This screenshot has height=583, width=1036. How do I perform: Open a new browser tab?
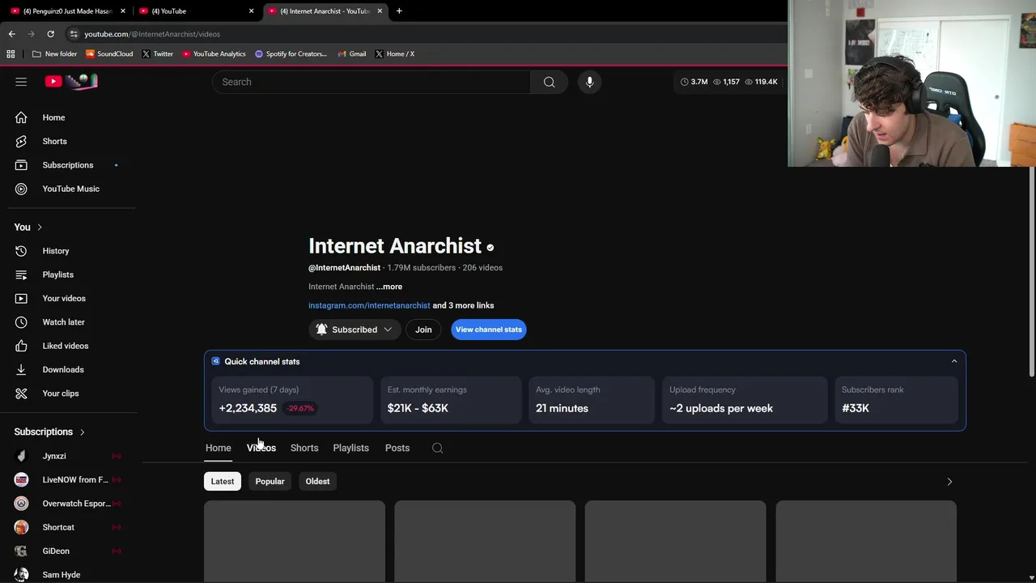coord(399,11)
